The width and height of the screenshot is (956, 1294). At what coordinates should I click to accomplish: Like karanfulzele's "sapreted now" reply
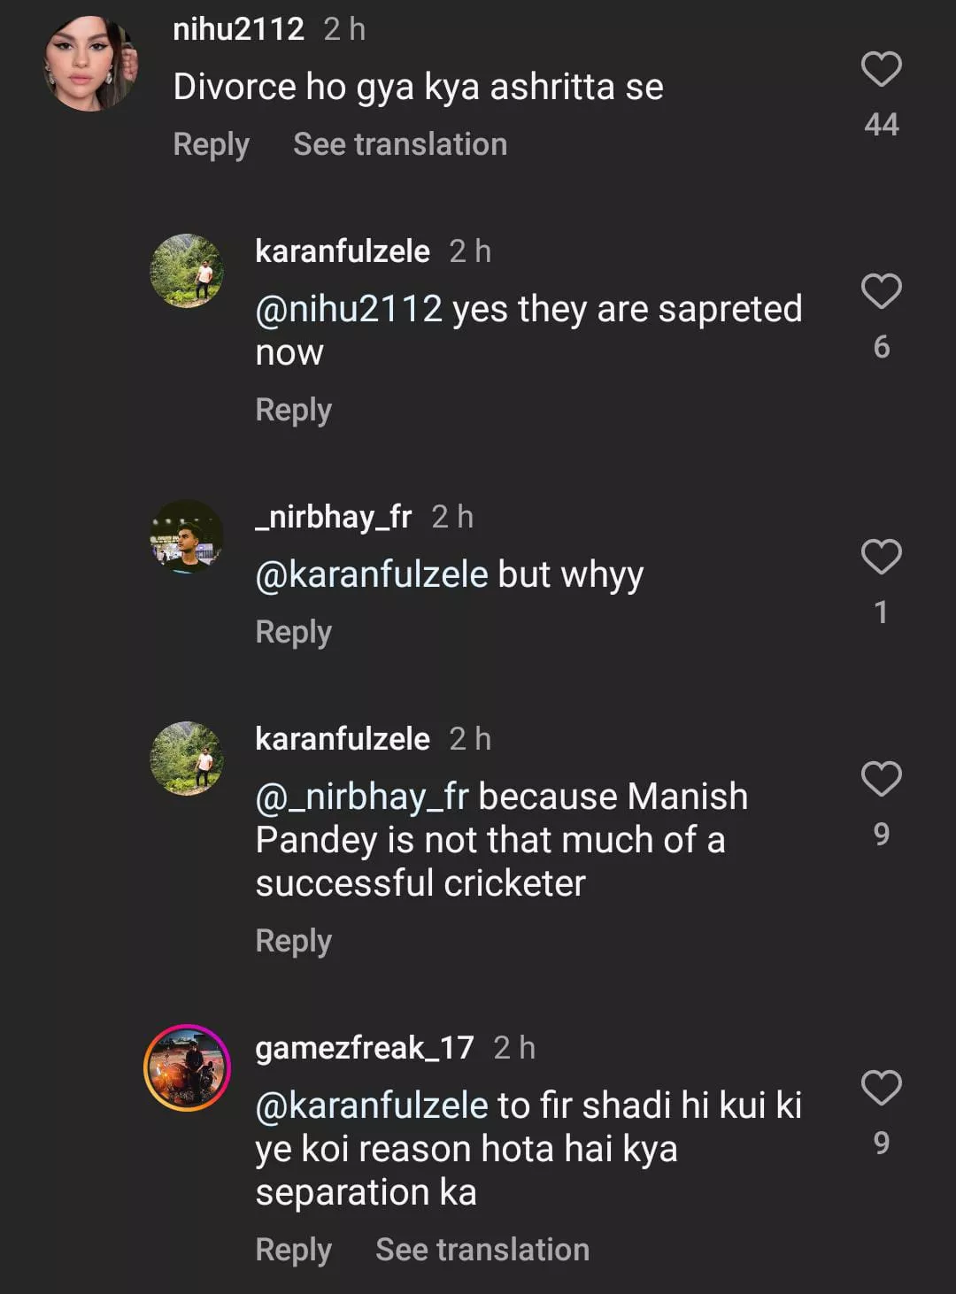pos(881,292)
